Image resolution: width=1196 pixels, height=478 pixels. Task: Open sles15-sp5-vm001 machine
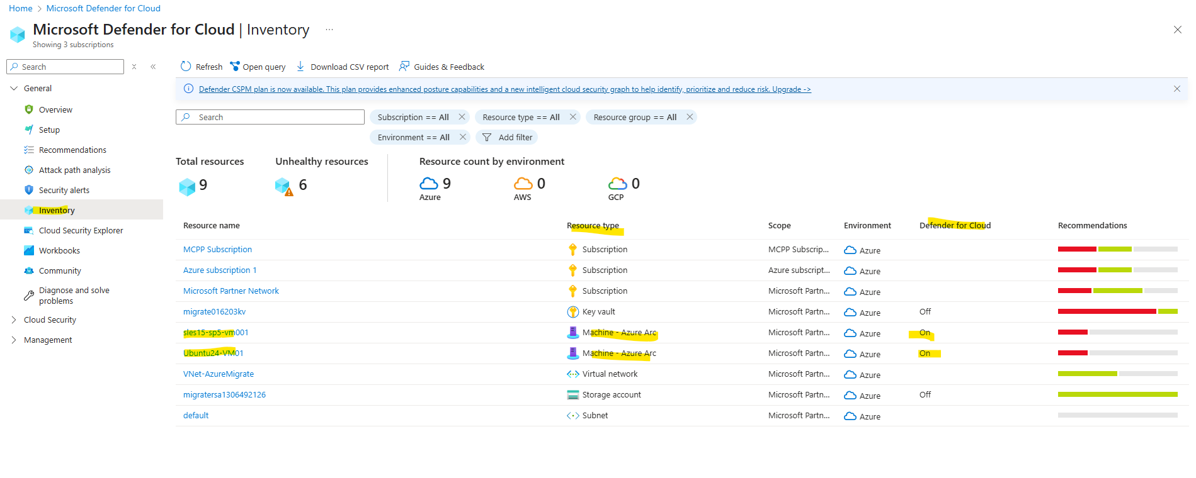coord(216,332)
